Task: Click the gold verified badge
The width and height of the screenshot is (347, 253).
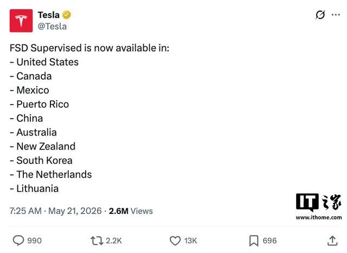Action: [x=66, y=15]
